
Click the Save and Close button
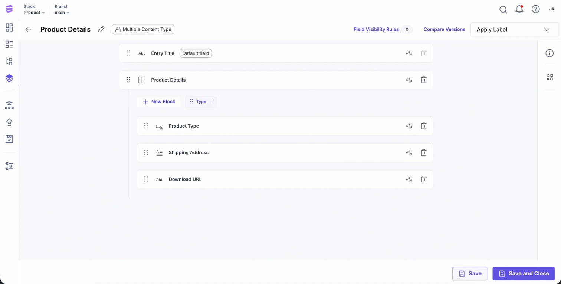pyautogui.click(x=523, y=274)
